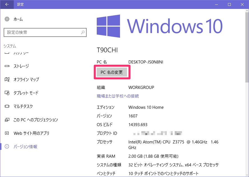
Task: Open 職場または学校への接続 link
Action: tap(118, 96)
